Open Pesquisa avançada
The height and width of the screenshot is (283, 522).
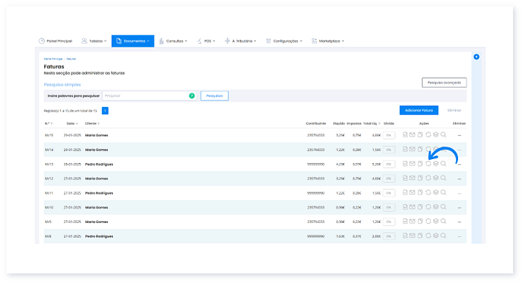444,82
